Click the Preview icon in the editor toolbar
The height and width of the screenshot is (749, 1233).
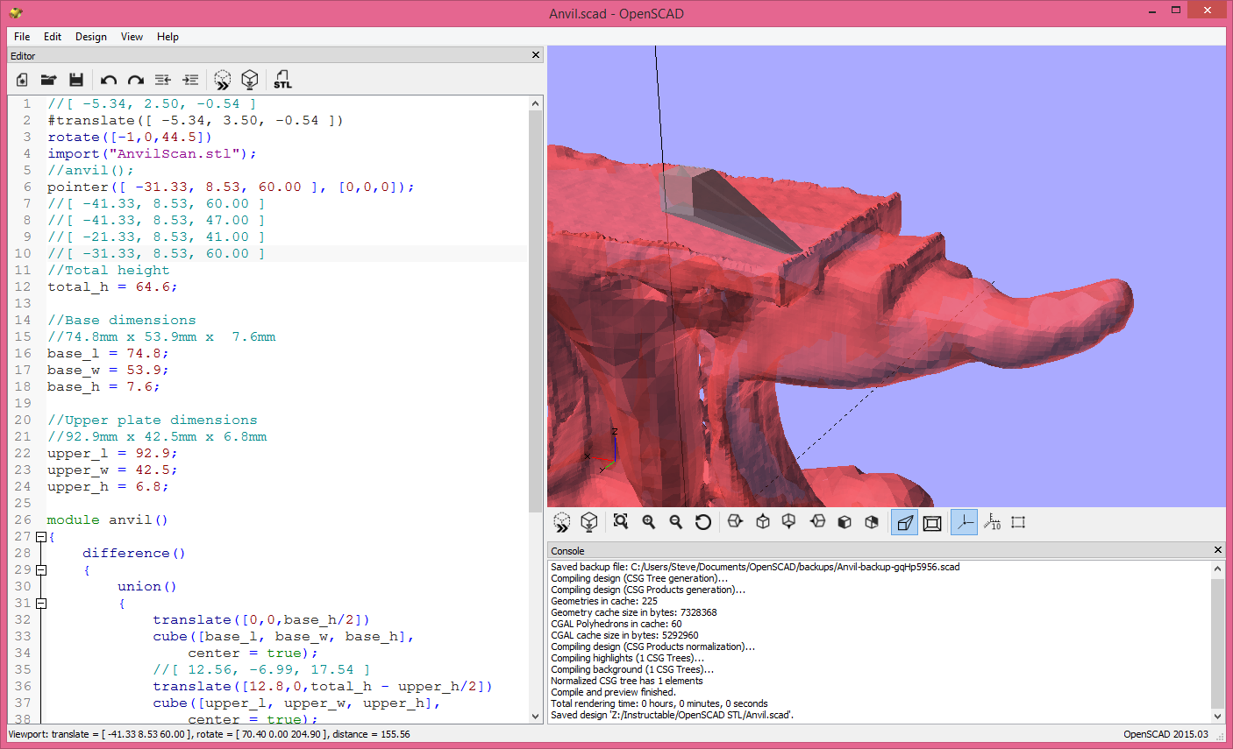(222, 80)
